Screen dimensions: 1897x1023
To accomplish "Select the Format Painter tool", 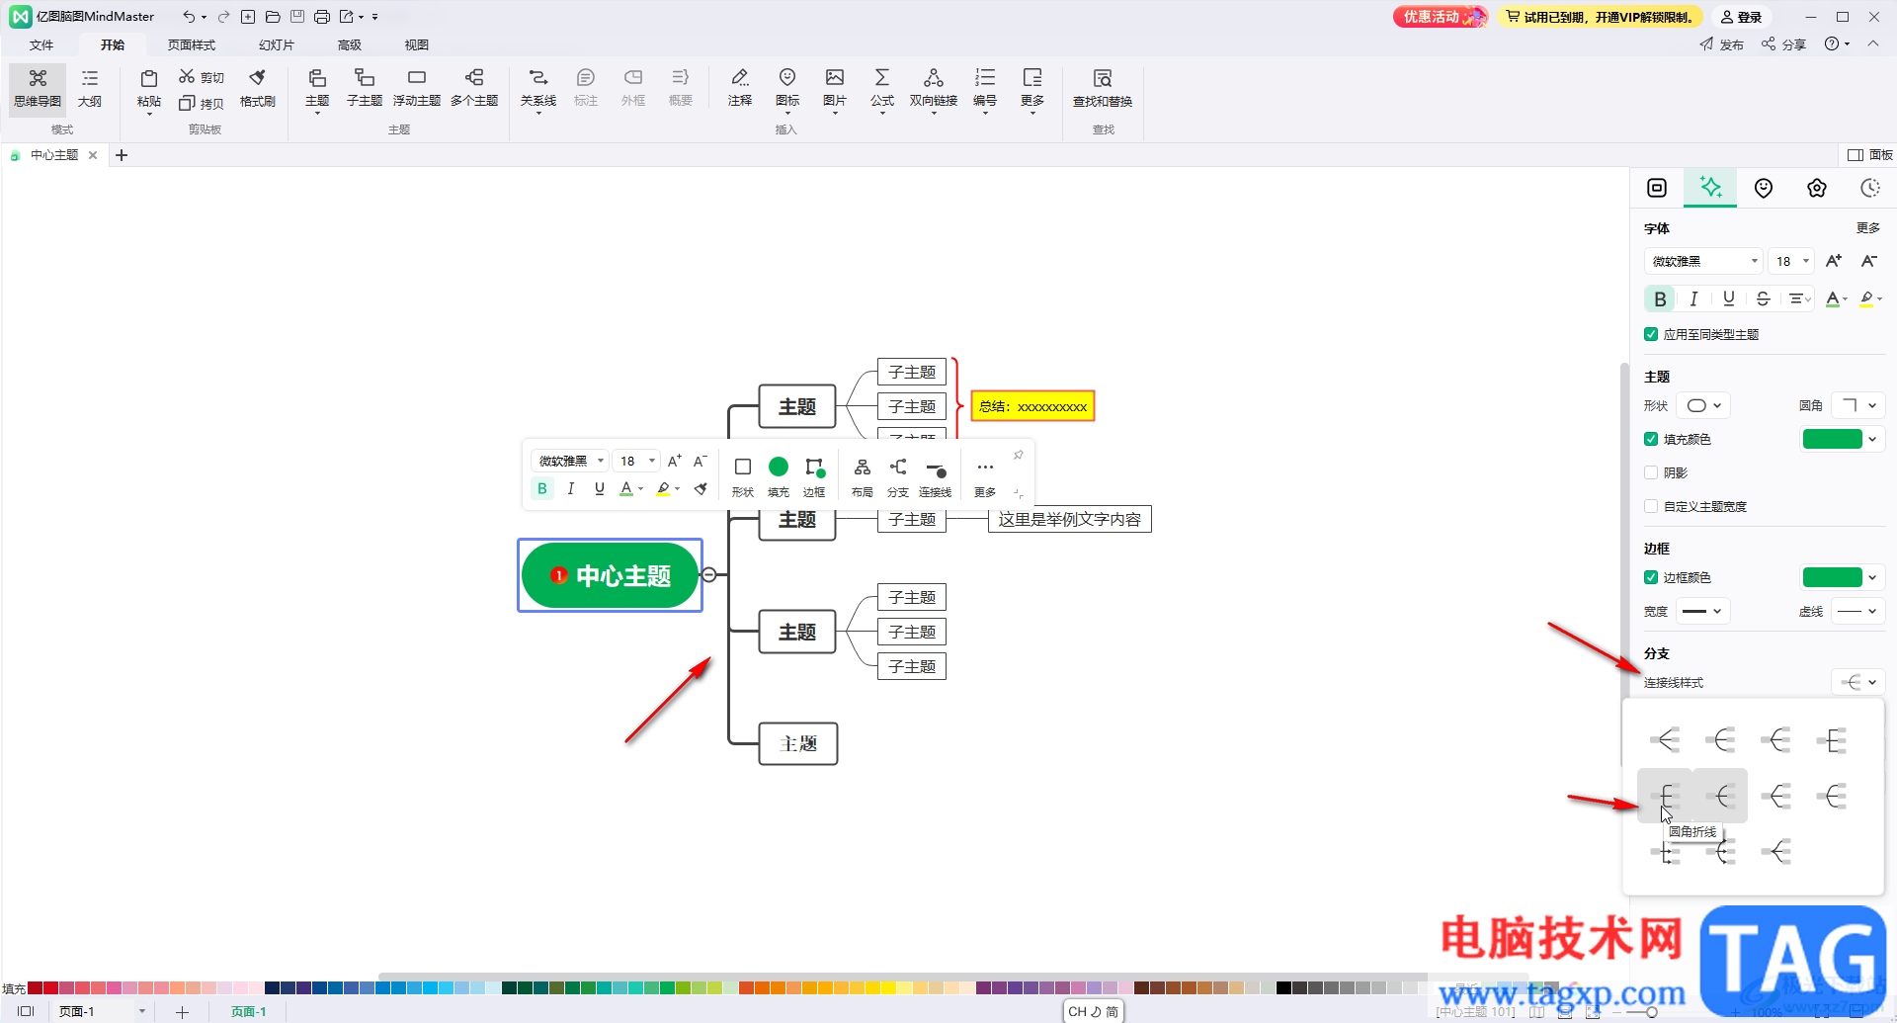I will [x=258, y=88].
